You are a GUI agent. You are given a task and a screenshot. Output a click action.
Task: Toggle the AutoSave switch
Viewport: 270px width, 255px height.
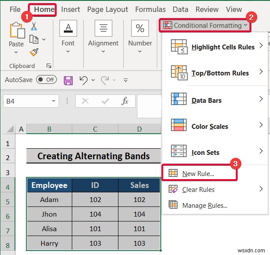(x=46, y=79)
